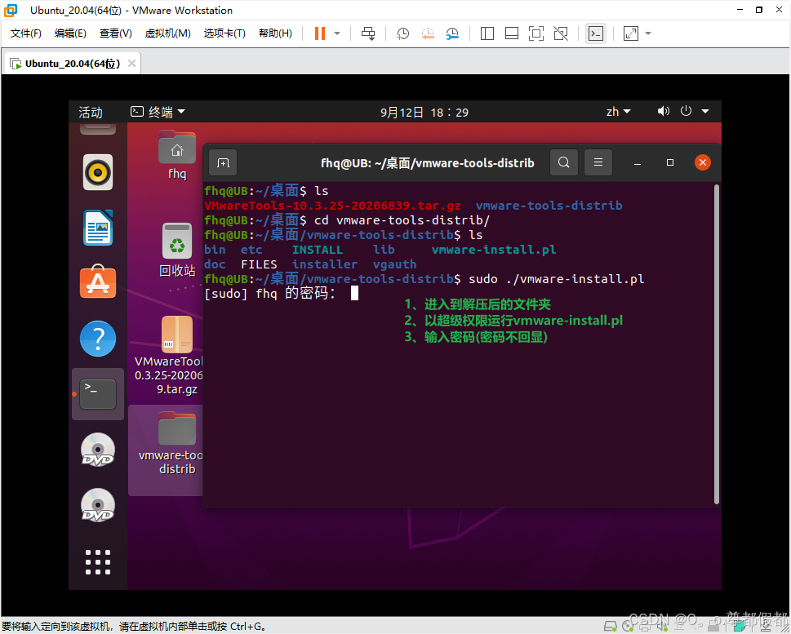Image resolution: width=791 pixels, height=634 pixels.
Task: Click "installer" in the terminal listing
Action: [x=325, y=264]
